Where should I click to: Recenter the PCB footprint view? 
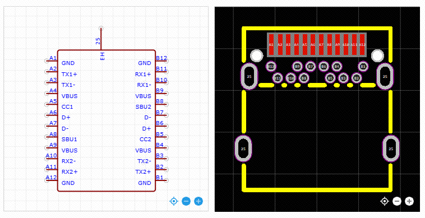(x=384, y=201)
